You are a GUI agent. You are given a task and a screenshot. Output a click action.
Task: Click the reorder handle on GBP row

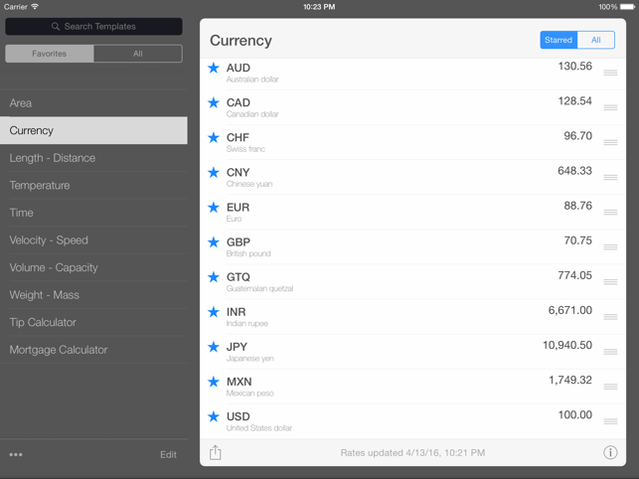click(610, 247)
